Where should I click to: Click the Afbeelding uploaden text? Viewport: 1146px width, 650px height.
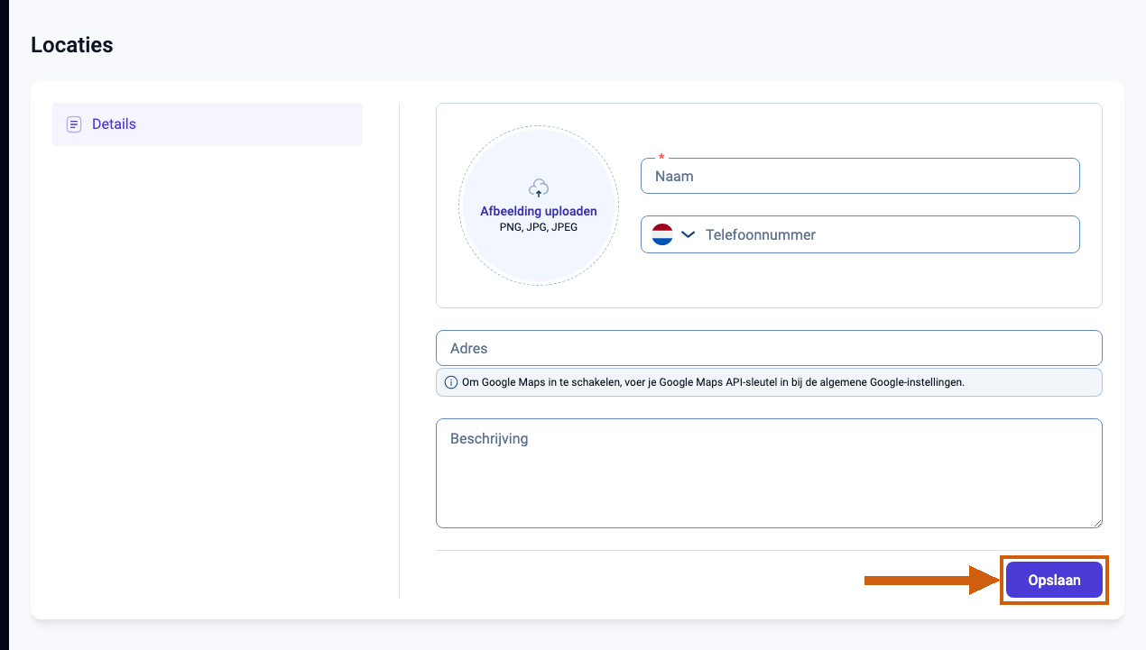click(x=539, y=211)
